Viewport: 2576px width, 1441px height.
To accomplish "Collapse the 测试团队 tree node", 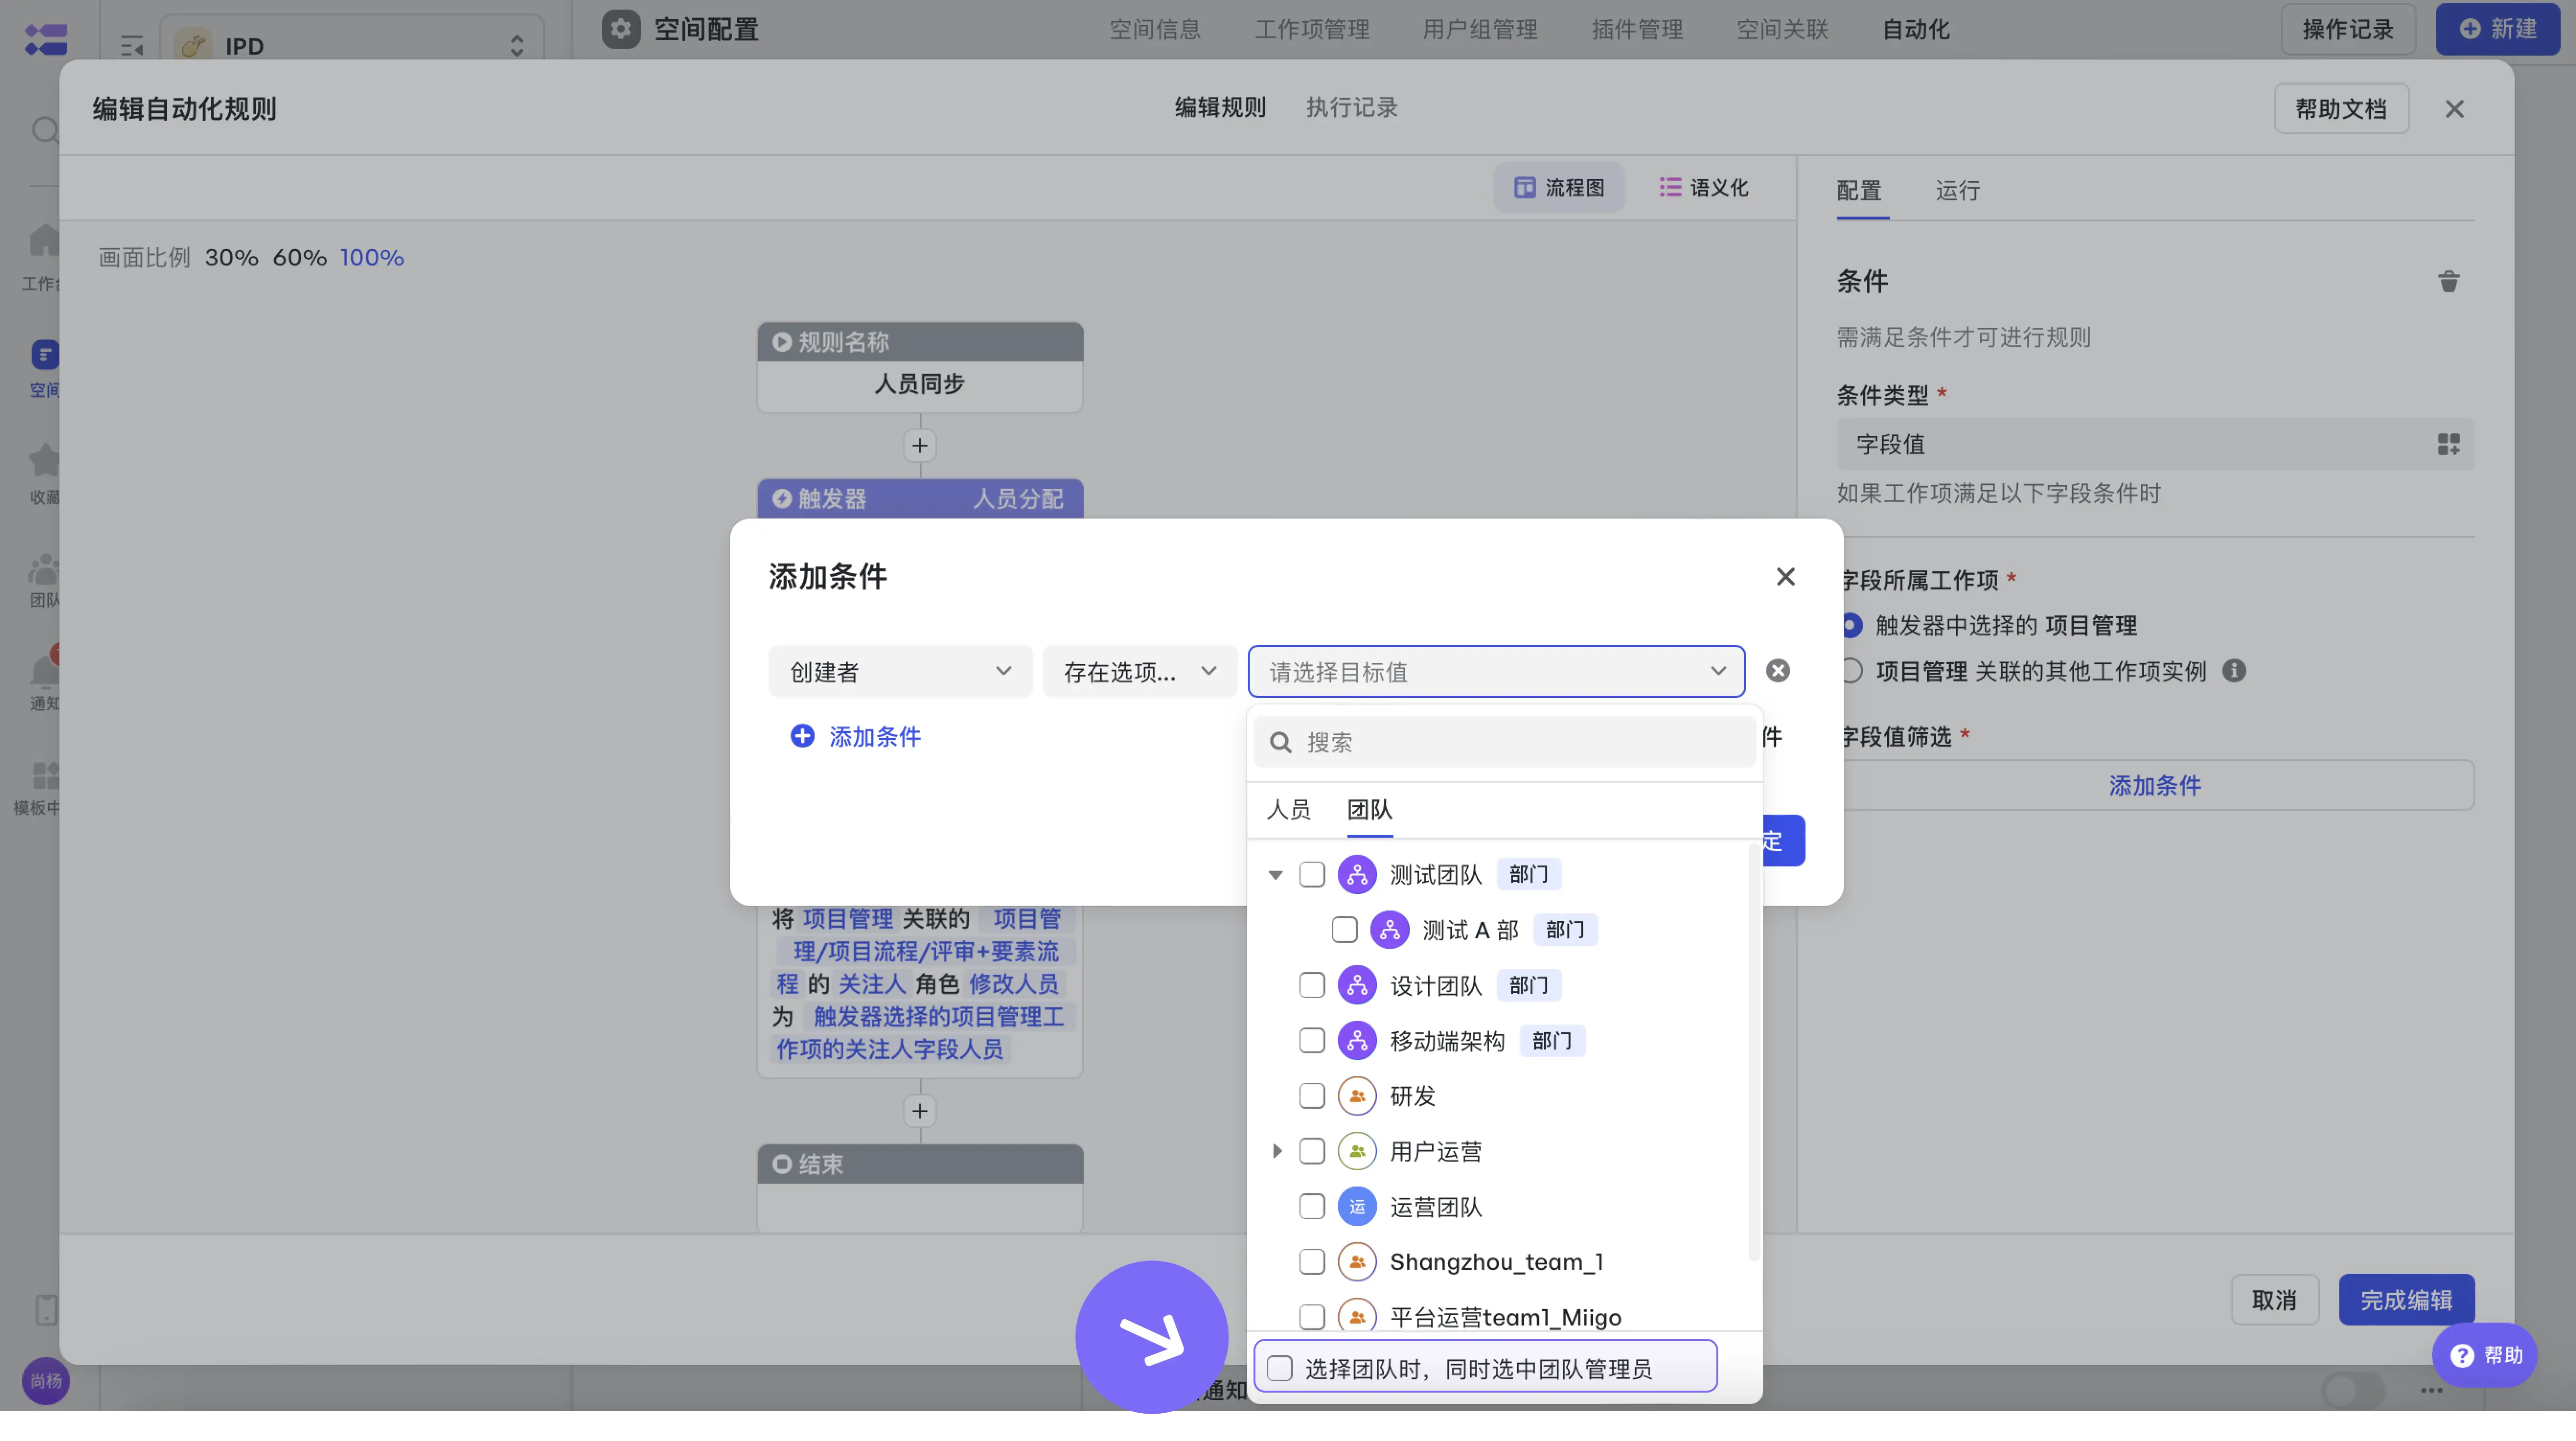I will coord(1275,875).
